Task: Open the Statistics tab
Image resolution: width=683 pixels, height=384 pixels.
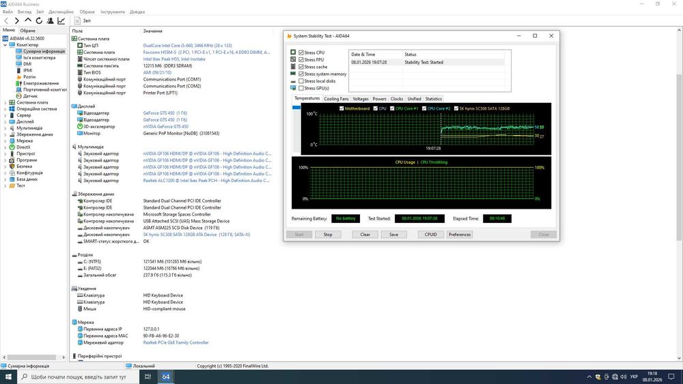Action: pyautogui.click(x=434, y=99)
